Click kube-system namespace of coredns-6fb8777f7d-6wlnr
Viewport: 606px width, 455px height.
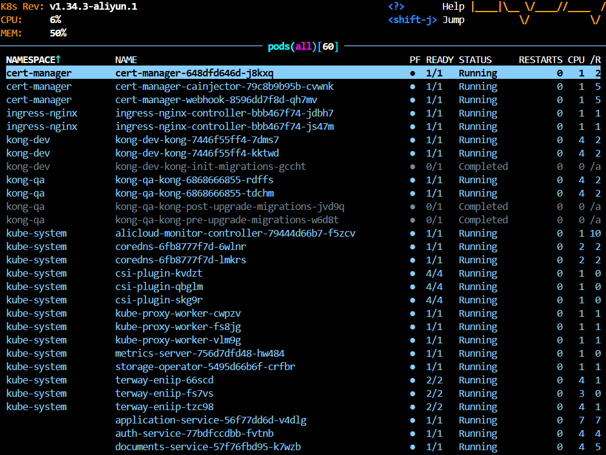tap(36, 246)
